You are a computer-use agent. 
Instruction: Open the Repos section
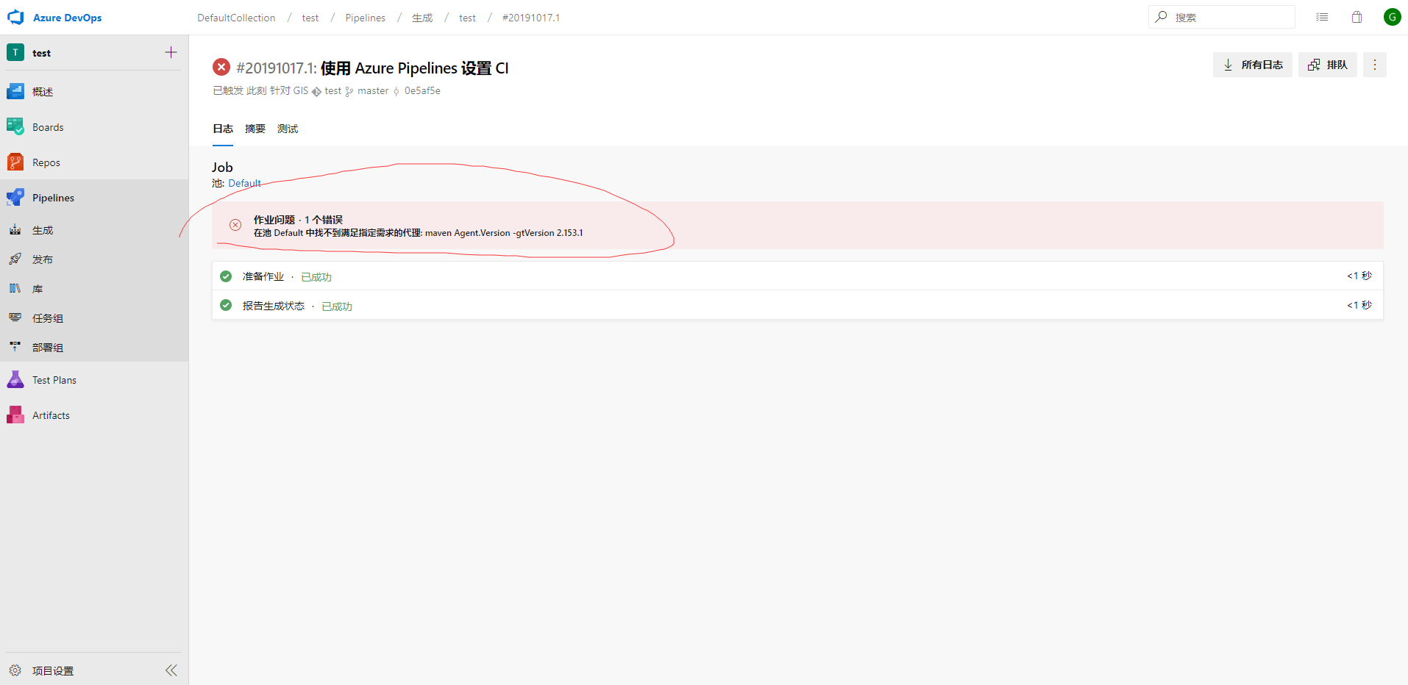tap(46, 162)
